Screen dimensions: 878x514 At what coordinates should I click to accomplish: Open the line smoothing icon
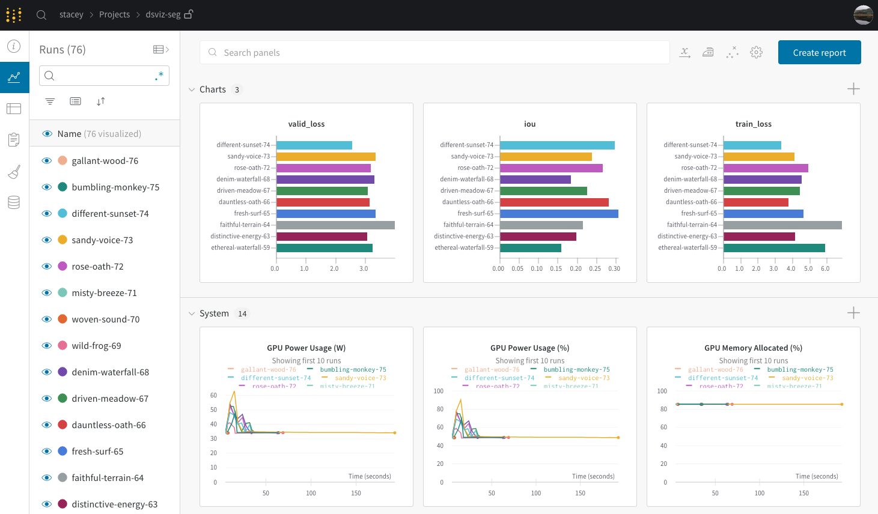708,52
